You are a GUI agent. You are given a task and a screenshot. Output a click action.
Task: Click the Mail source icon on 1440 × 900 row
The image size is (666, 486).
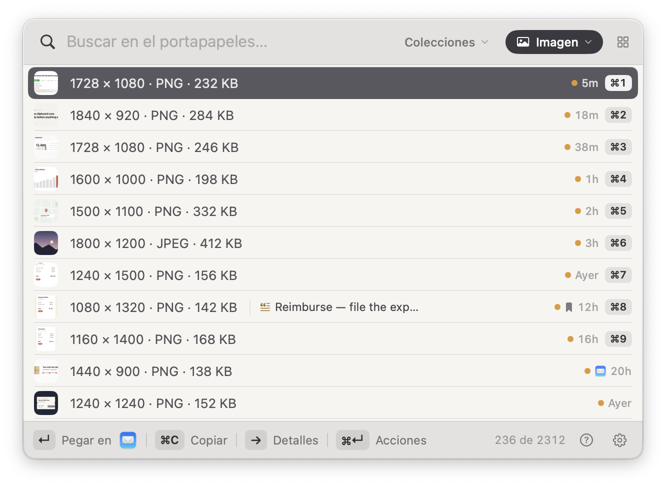[x=600, y=371]
